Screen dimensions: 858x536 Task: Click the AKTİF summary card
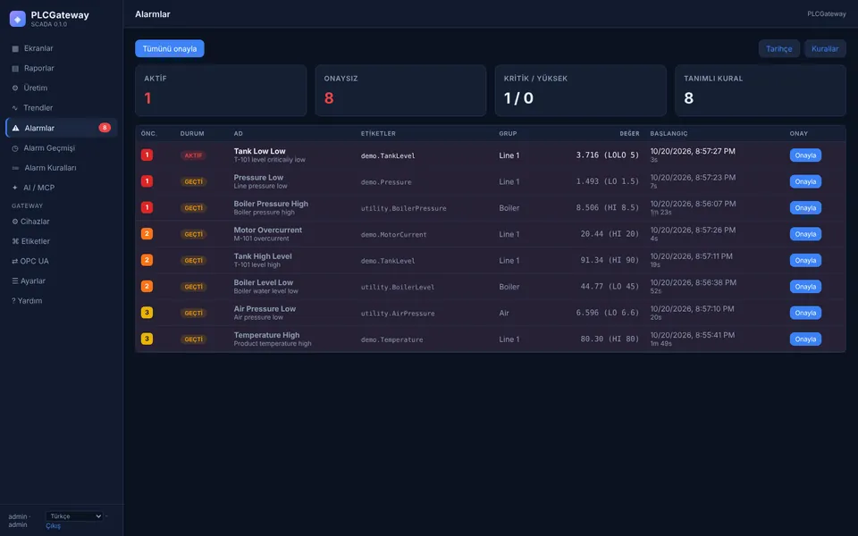pyautogui.click(x=221, y=90)
